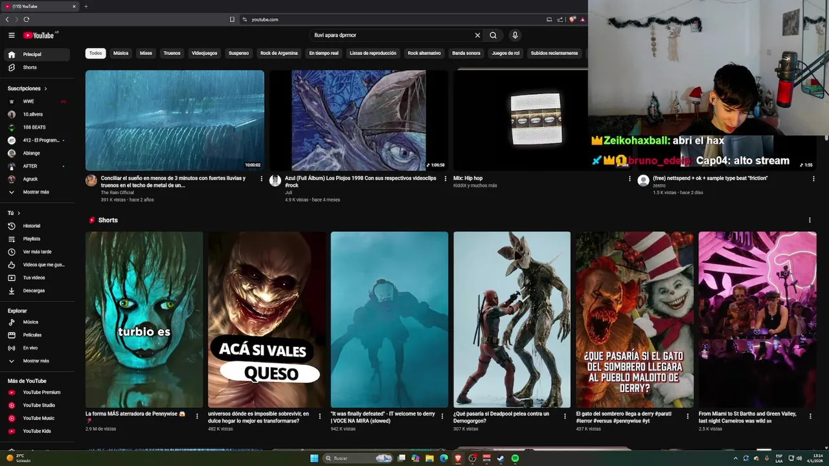Viewport: 829px width, 466px height.
Task: Open Películas under Explorar
Action: click(x=36, y=335)
